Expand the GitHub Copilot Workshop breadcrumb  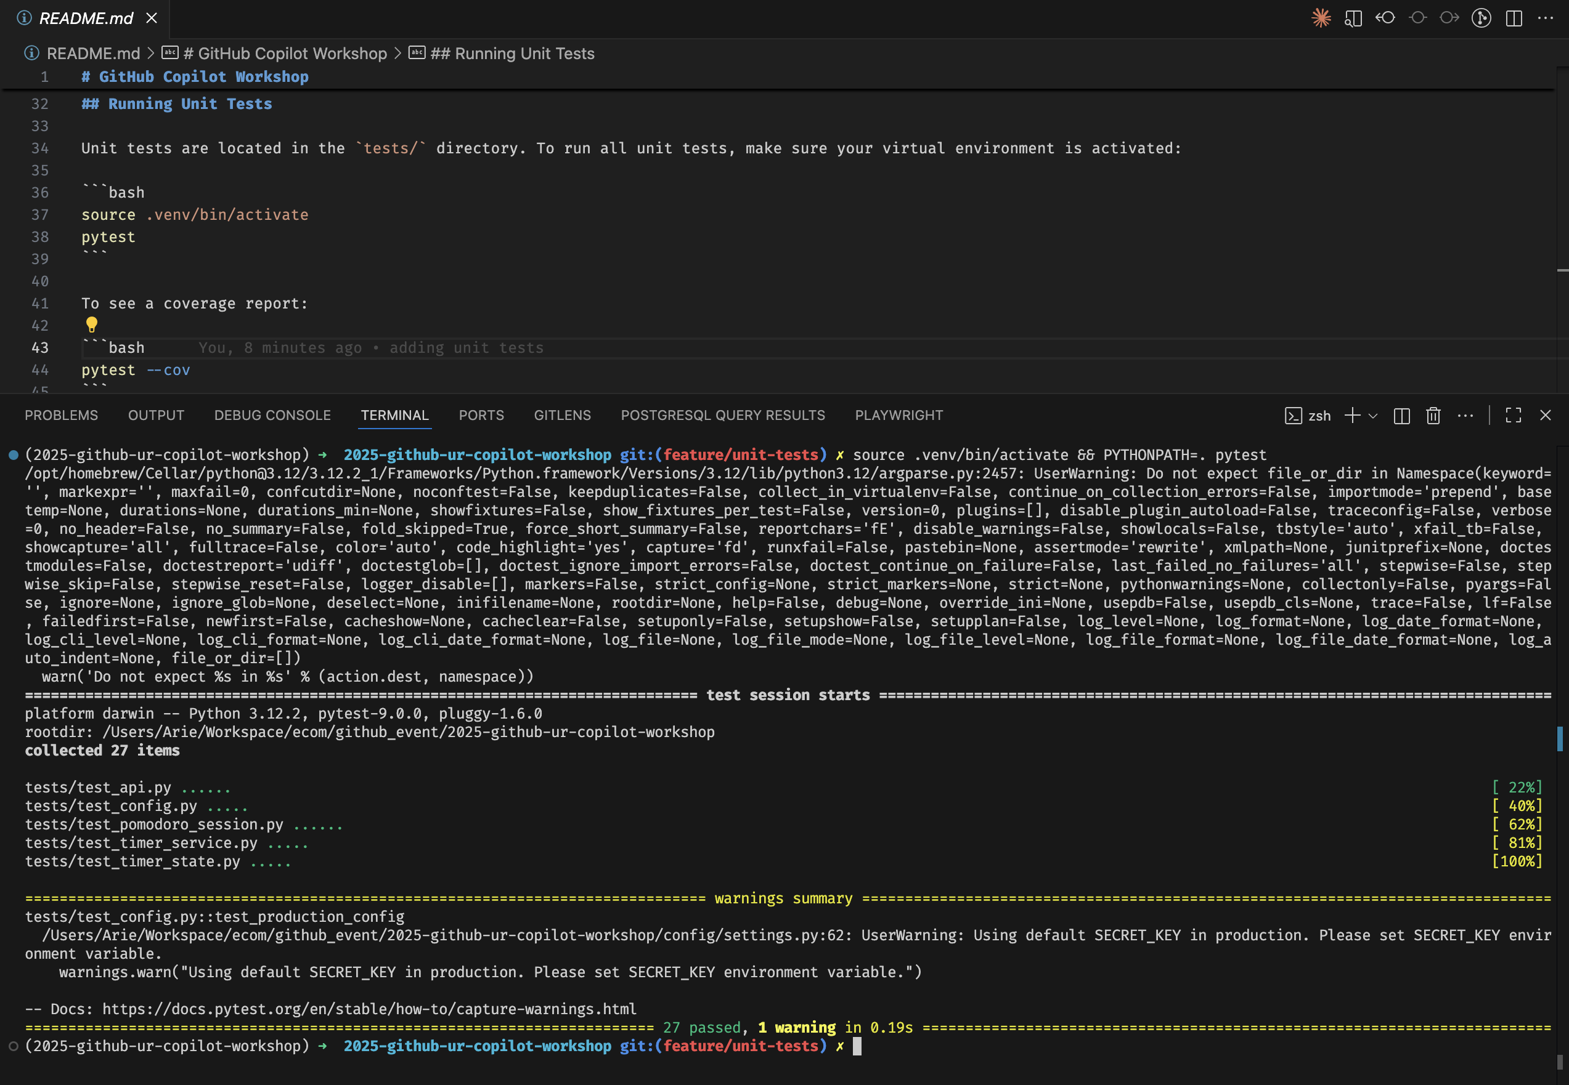pyautogui.click(x=285, y=53)
